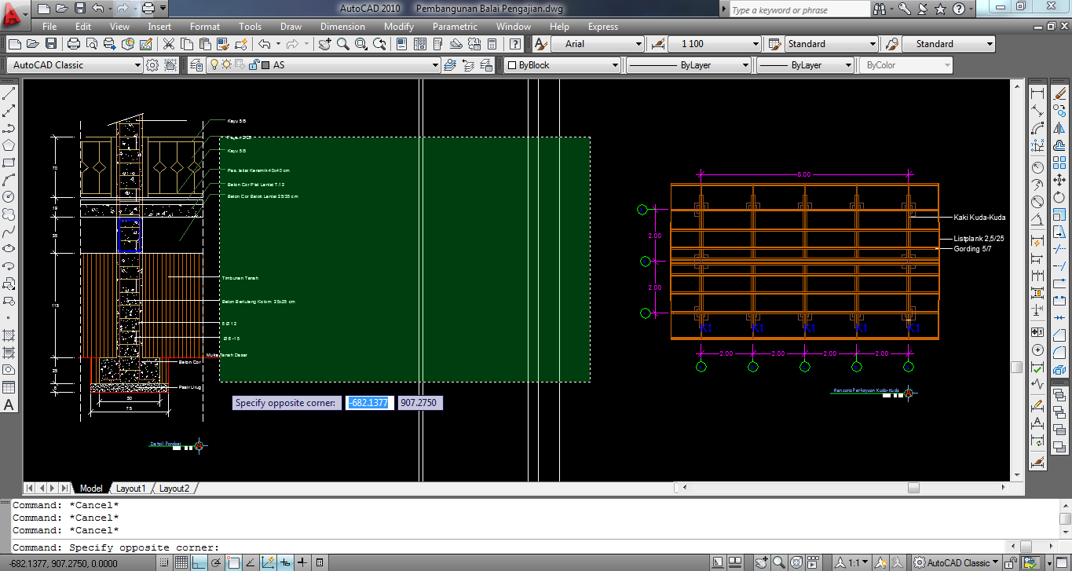Screen dimensions: 1072x571
Task: Open a file with the Open folder icon
Action: pos(32,44)
